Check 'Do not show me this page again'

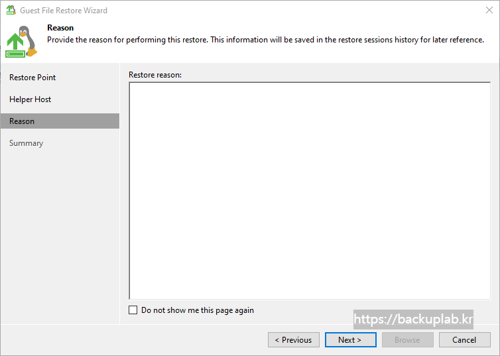tap(133, 310)
